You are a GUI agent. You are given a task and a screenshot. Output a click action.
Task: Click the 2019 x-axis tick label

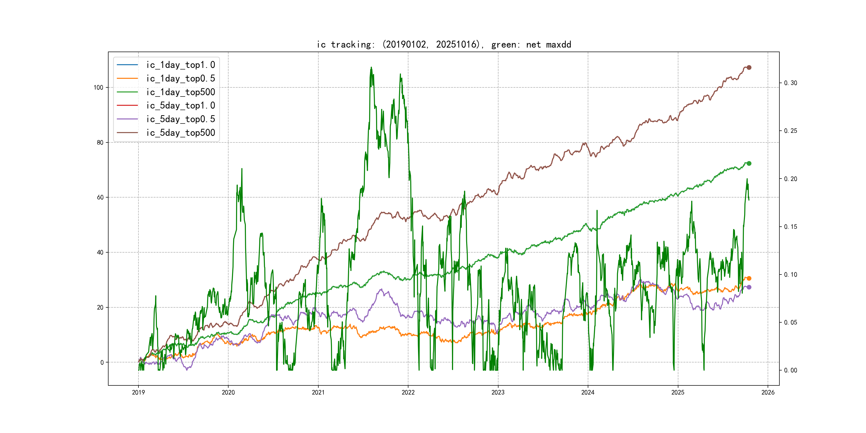coord(138,392)
